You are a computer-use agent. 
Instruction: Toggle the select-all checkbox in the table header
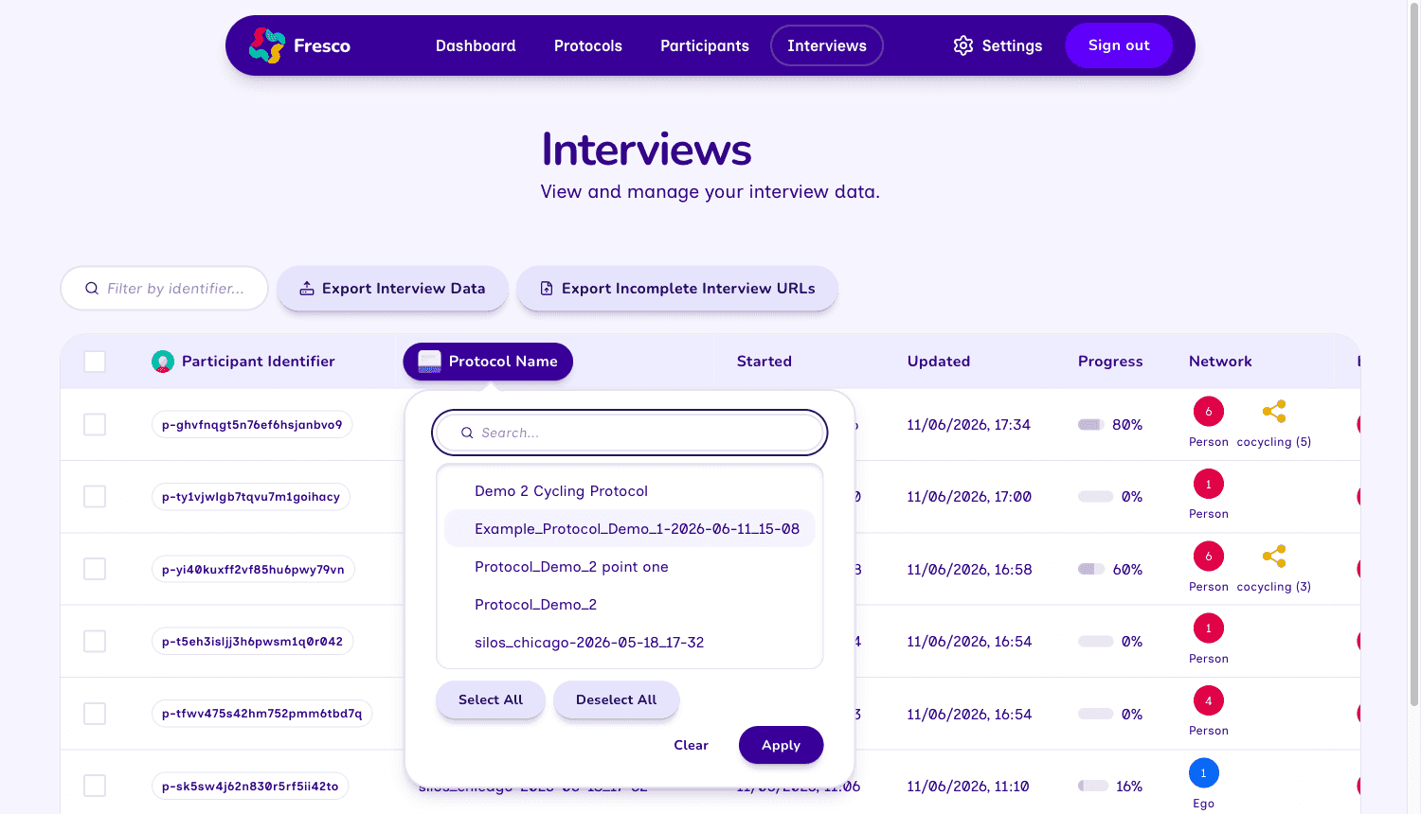pyautogui.click(x=95, y=362)
